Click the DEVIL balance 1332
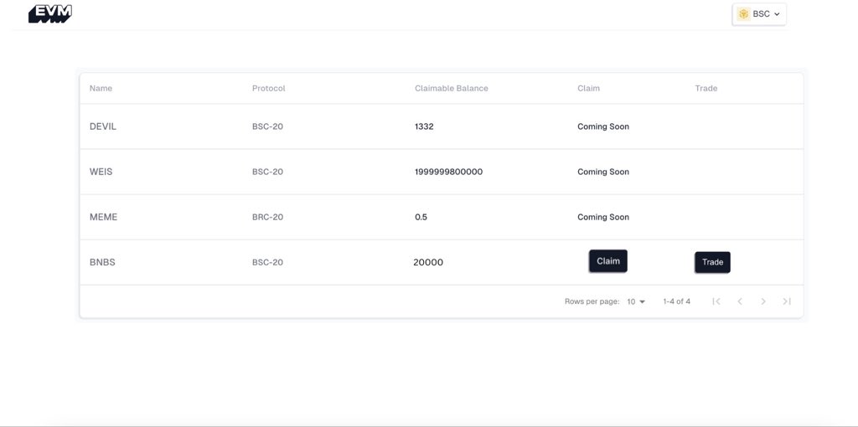 (x=424, y=126)
